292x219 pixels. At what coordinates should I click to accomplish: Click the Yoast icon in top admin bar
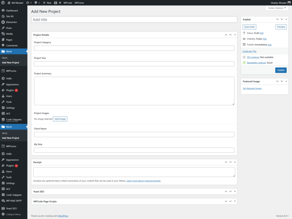coord(56,3)
